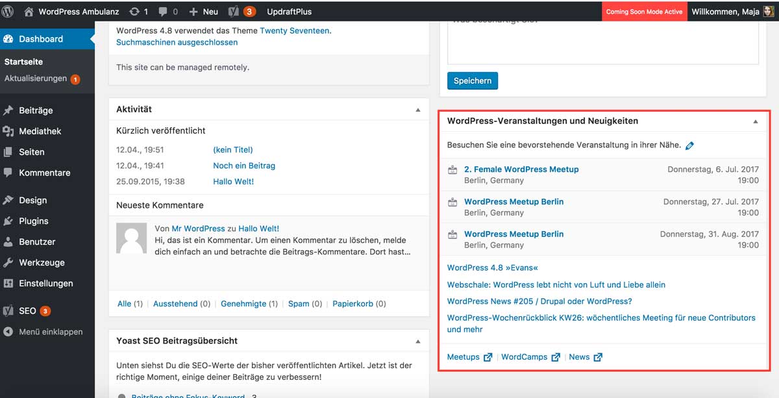The image size is (779, 398).
Task: Click the pencil icon to edit event location
Action: (x=690, y=145)
